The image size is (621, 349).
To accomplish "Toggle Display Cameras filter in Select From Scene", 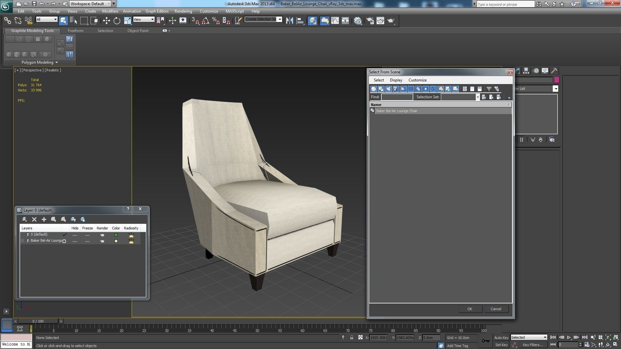I will point(396,89).
